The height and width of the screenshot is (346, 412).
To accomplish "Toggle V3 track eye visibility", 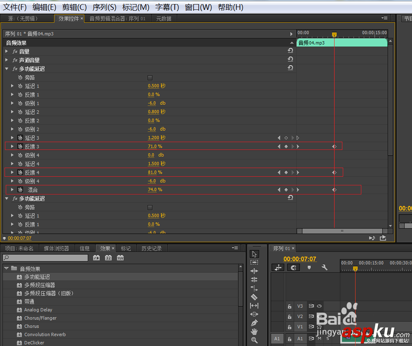I will pos(319,306).
